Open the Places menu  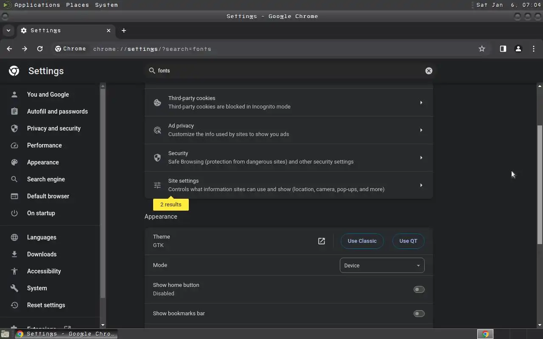pos(78,5)
